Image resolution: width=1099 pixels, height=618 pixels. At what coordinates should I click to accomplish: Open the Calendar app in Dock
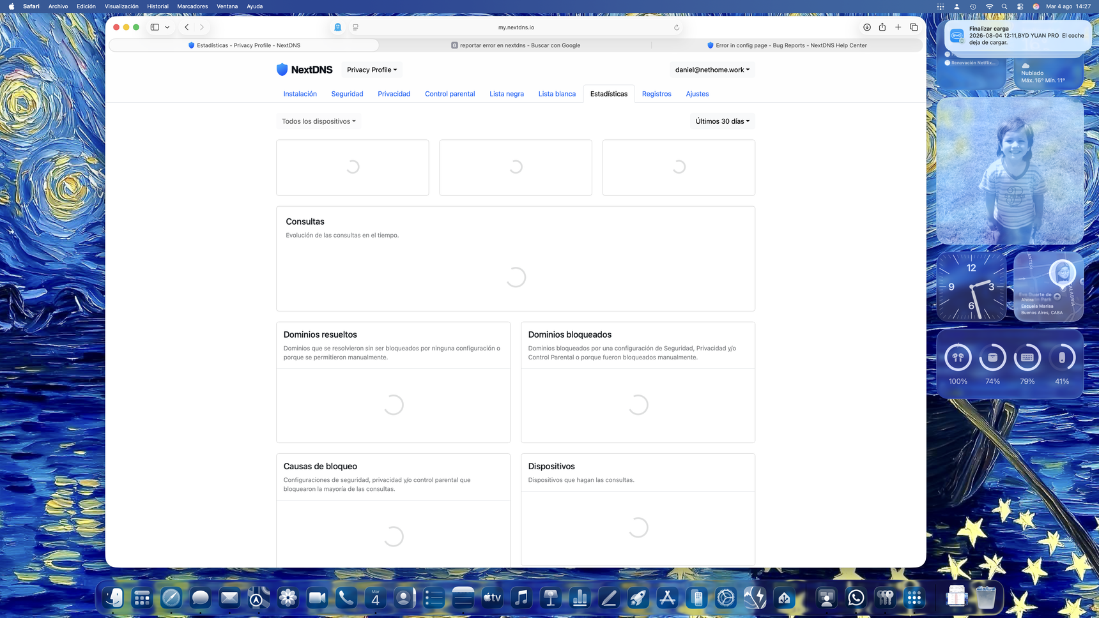pos(375,598)
